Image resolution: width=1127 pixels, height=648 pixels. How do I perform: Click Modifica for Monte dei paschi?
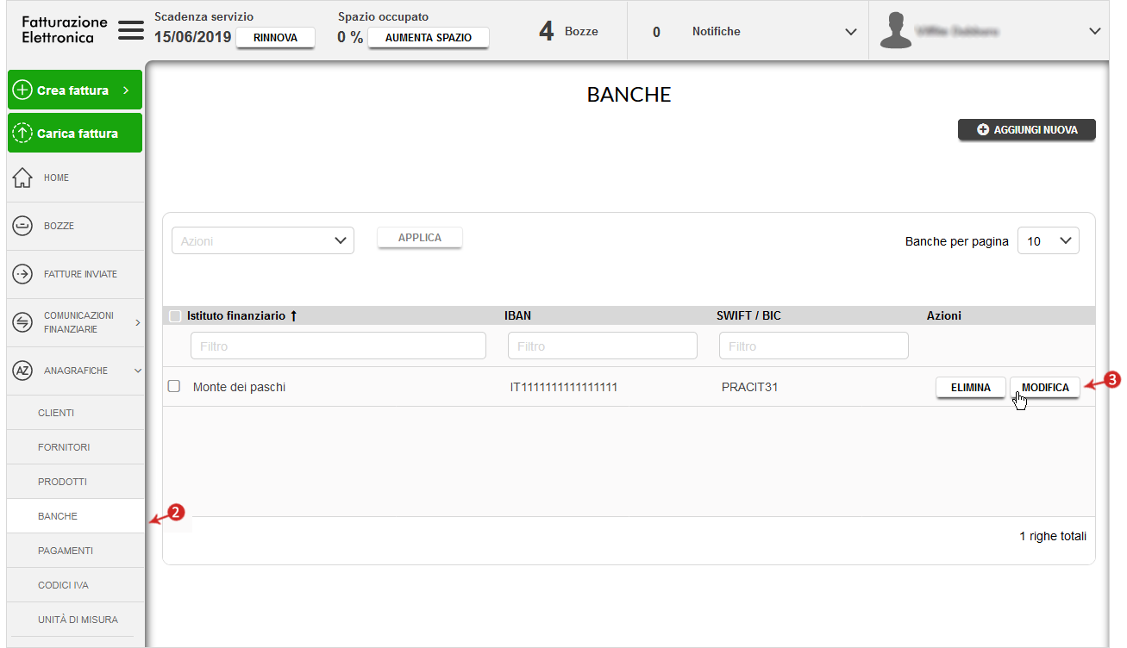click(x=1045, y=388)
